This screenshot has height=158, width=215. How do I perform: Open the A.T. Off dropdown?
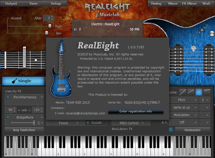[x=184, y=122]
